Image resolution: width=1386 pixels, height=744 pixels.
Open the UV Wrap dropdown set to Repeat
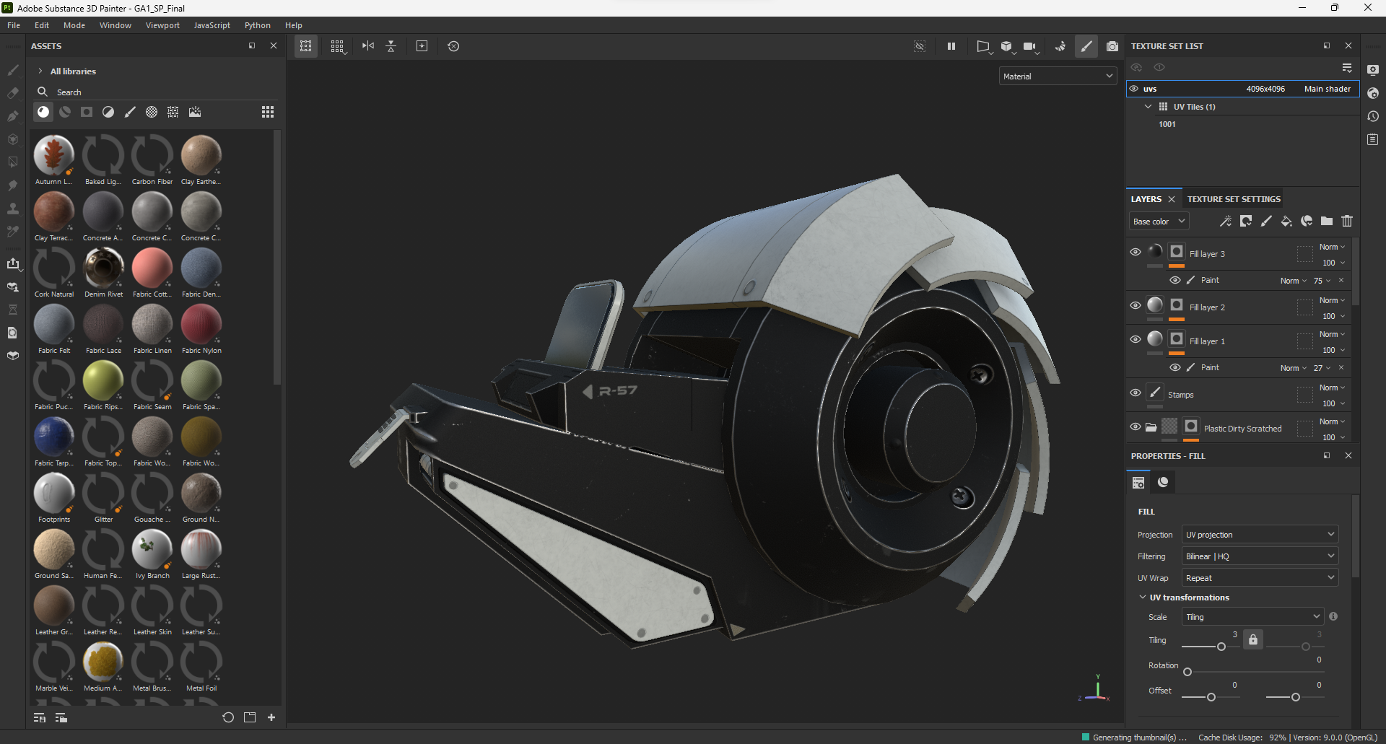click(1260, 578)
